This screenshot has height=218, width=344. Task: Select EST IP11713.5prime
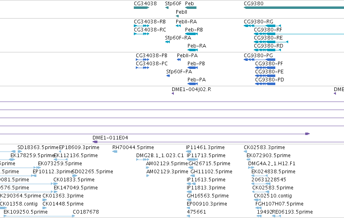click(x=206, y=156)
